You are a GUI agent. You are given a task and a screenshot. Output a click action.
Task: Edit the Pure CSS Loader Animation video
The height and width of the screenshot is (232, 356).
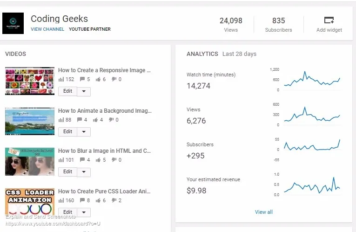point(67,212)
